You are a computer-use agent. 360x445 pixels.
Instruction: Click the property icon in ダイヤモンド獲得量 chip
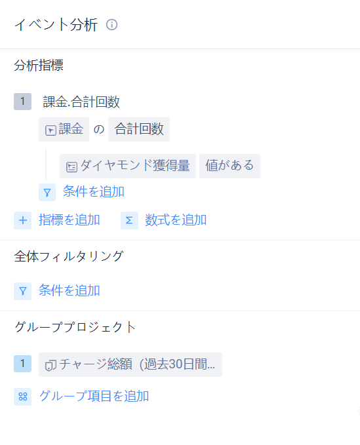(x=71, y=167)
